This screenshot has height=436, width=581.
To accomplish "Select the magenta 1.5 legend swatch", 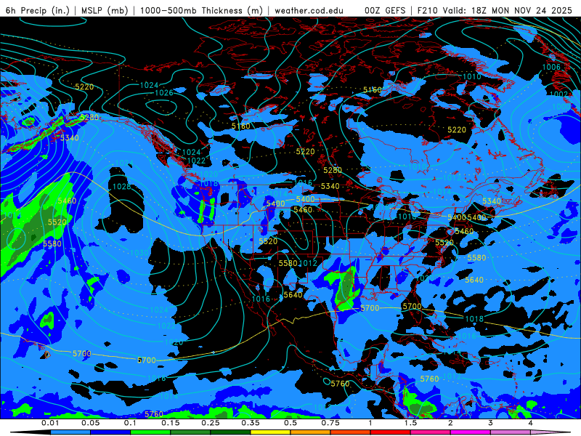I will click(x=431, y=432).
